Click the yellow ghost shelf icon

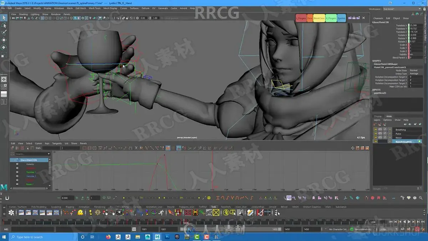[x=81, y=212]
